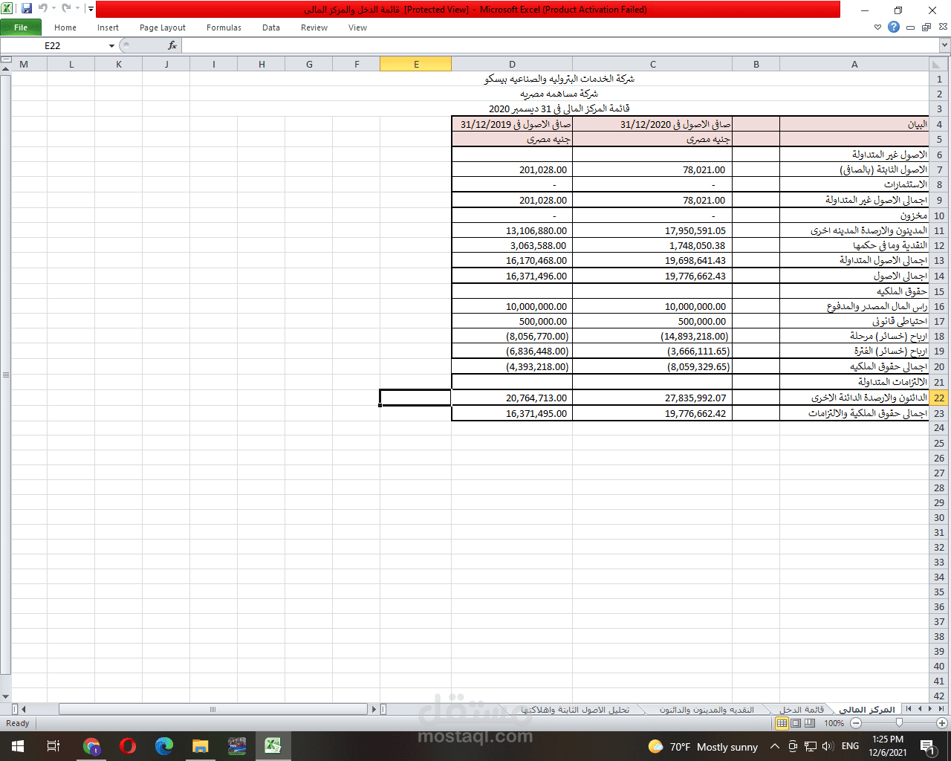Open File Explorer from the taskbar
This screenshot has width=951, height=761.
coord(201,746)
